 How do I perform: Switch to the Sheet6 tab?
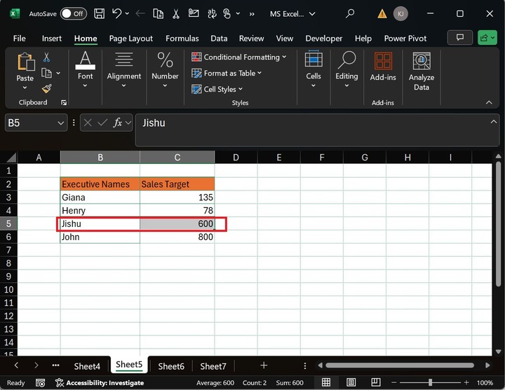point(171,365)
